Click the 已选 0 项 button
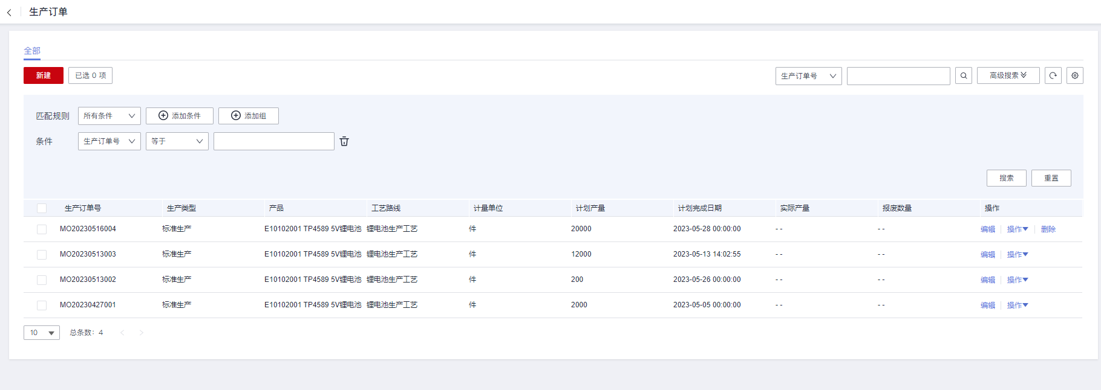The image size is (1101, 390). coord(90,75)
